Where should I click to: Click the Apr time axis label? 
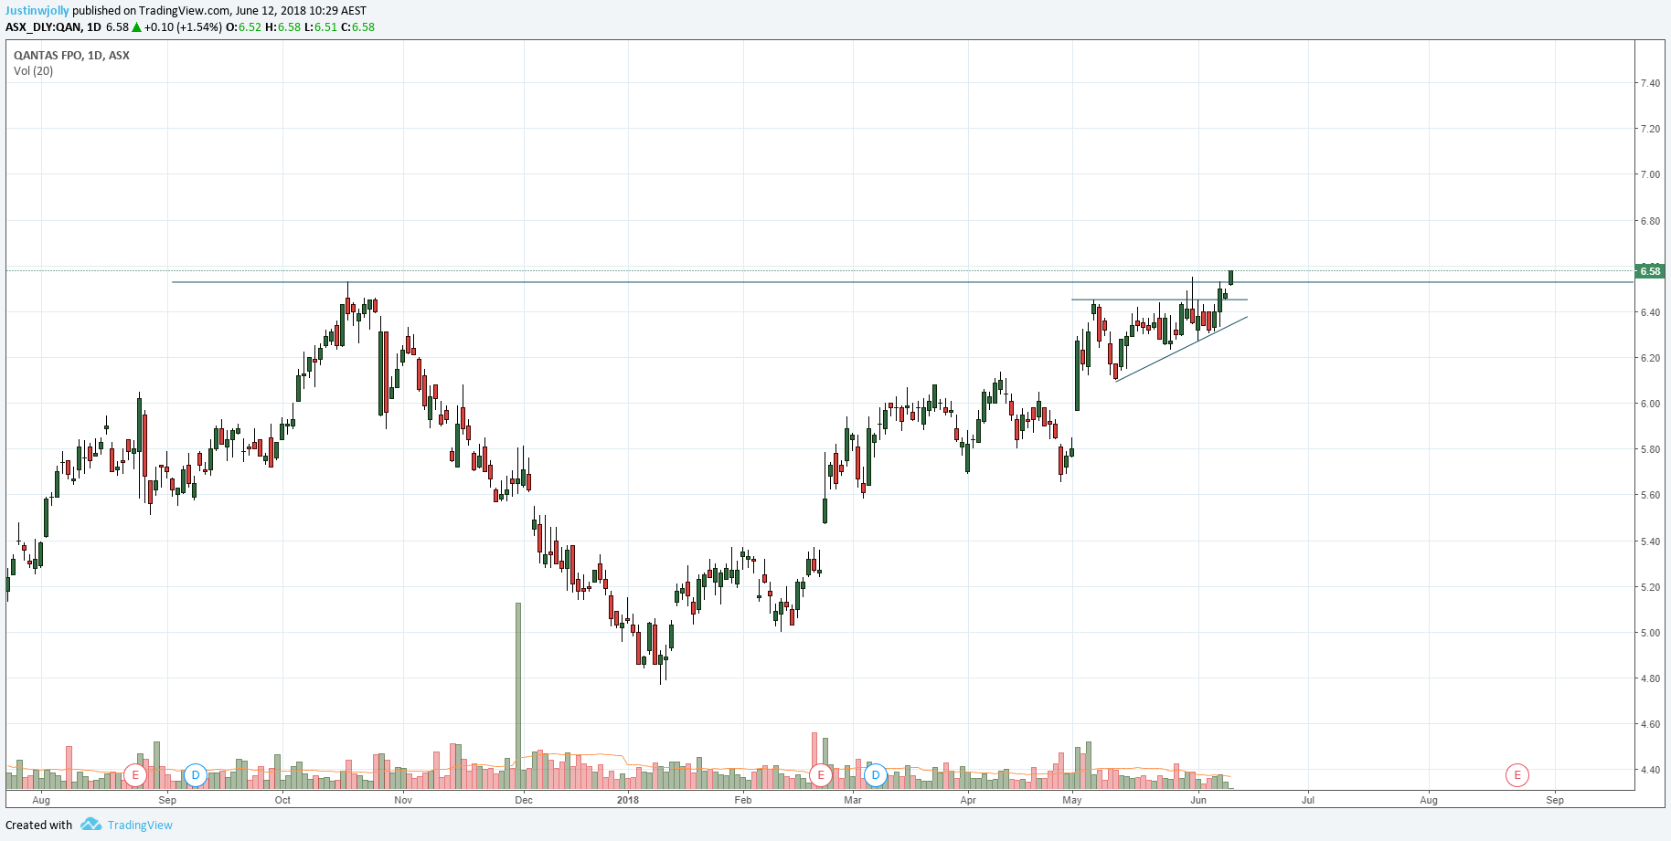(x=968, y=800)
